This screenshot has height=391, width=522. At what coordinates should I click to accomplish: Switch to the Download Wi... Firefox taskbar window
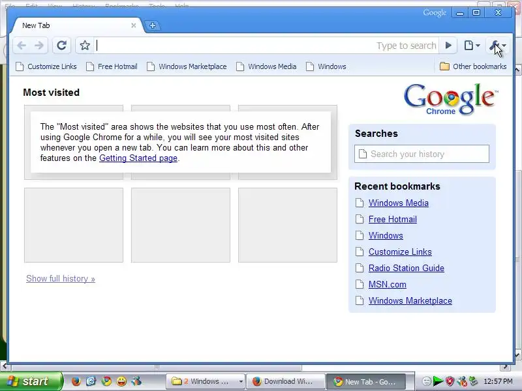[286, 381]
